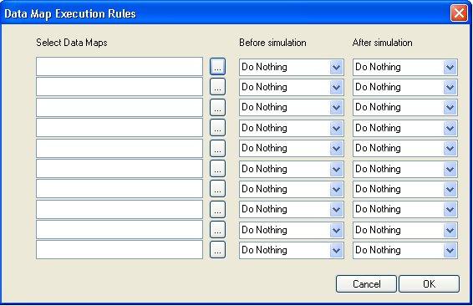Image resolution: width=473 pixels, height=306 pixels.
Task: Click the ellipsis button in fifth row
Action: click(x=217, y=148)
